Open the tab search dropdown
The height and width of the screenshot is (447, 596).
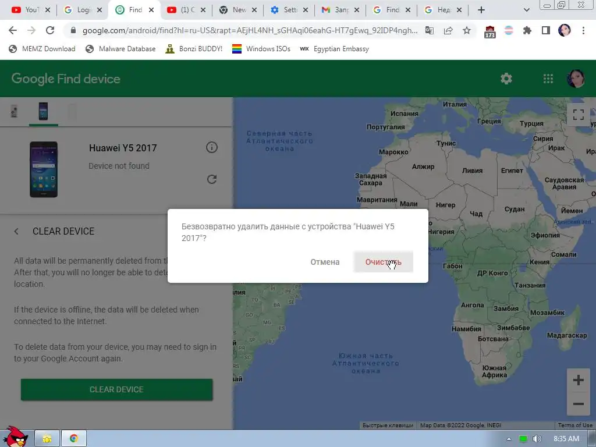526,10
